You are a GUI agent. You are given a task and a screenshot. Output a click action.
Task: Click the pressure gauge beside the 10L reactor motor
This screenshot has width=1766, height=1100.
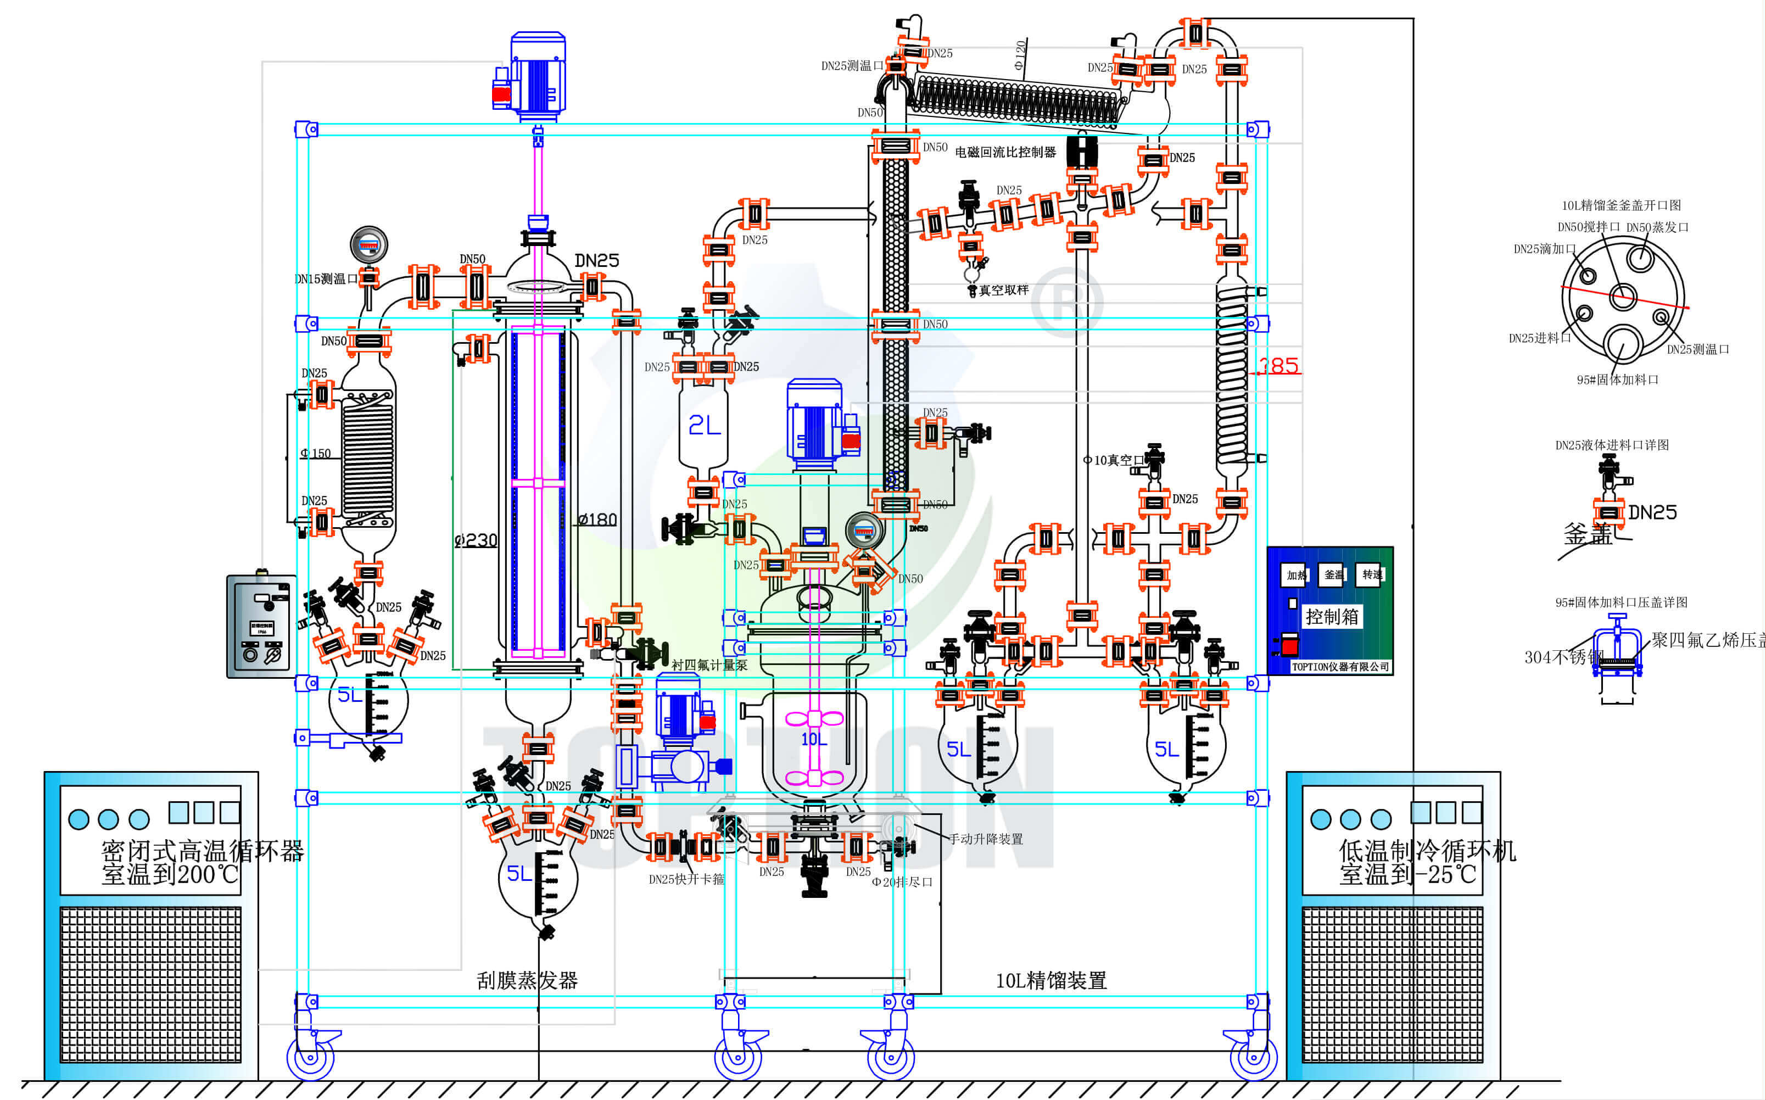coord(864,531)
